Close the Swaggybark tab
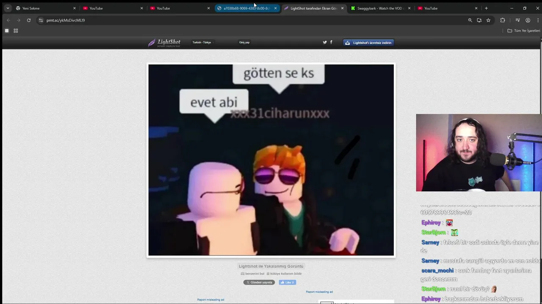 pyautogui.click(x=409, y=8)
